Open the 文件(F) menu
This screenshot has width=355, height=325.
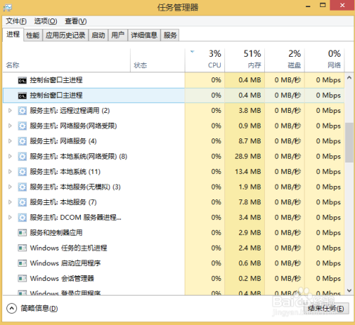[x=16, y=21]
